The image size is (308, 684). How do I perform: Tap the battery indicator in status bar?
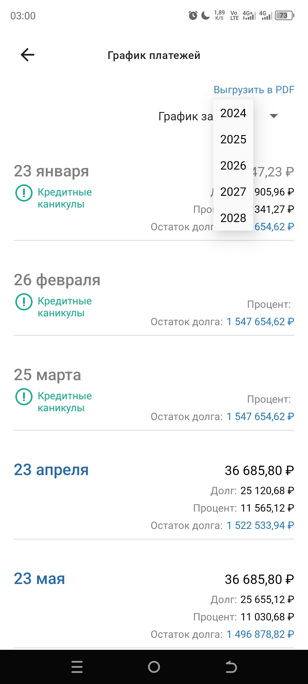click(284, 15)
